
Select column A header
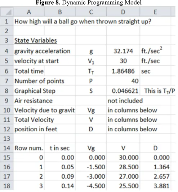29,12
